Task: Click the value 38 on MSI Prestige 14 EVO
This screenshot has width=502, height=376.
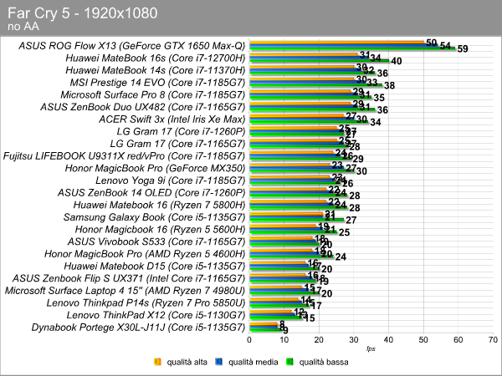Action: (x=389, y=86)
